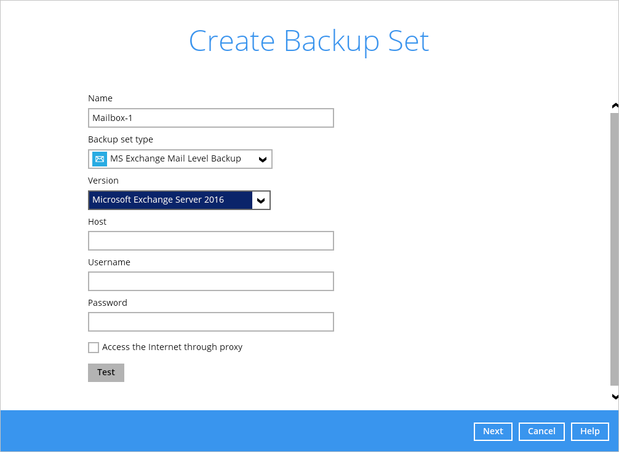Click the Cancel button
Viewport: 619px width, 452px height.
point(541,432)
